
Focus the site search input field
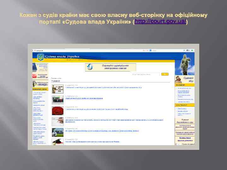[x=146, y=74]
